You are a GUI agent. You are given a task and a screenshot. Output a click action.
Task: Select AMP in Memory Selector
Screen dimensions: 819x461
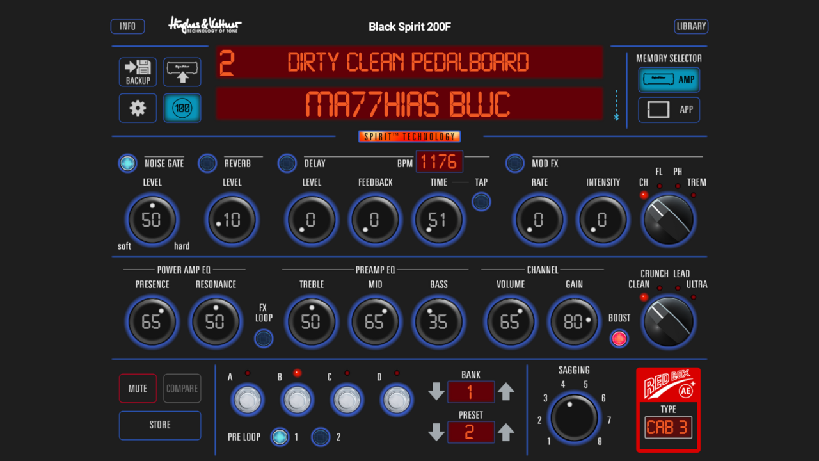tap(669, 80)
